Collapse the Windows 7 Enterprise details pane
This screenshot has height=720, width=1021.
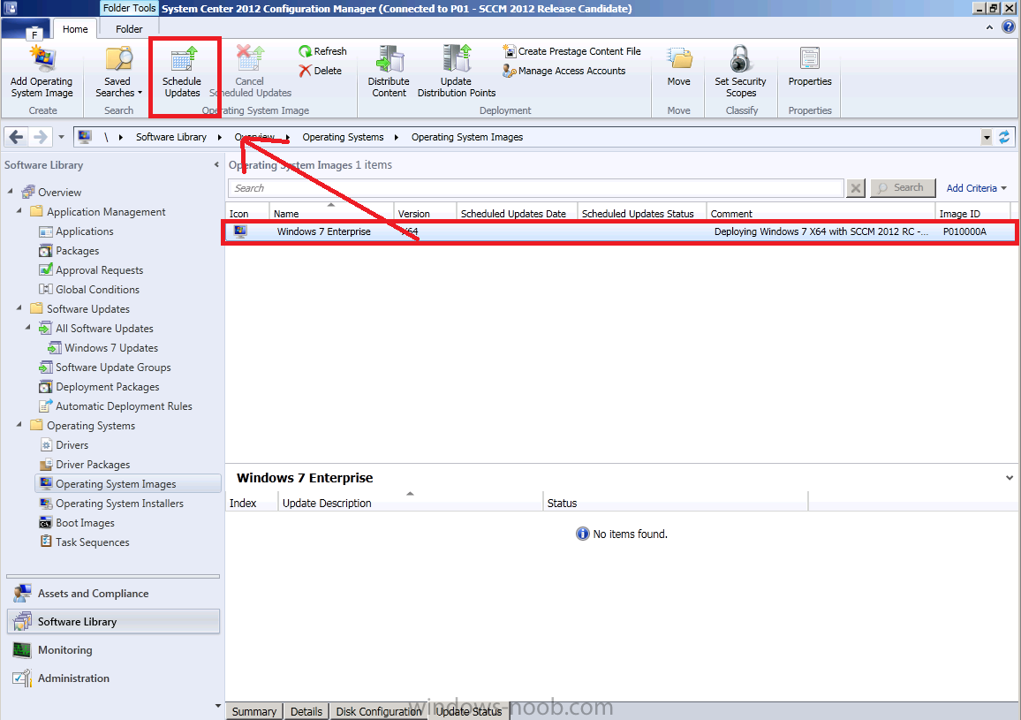1010,478
